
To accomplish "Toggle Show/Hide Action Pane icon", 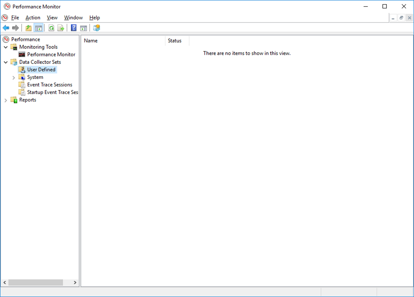I will coord(84,28).
